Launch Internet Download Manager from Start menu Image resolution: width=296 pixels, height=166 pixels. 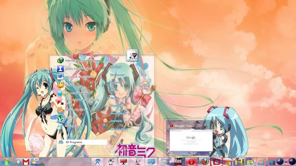pos(82,61)
